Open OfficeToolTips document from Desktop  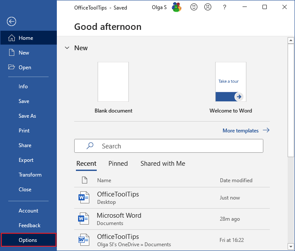point(118,198)
